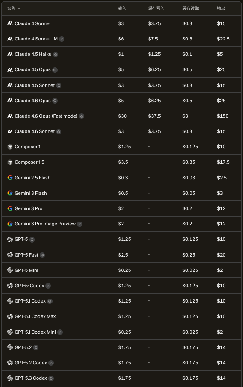Click the Google logo on the Gemini 2.5 Flash row
Image resolution: width=243 pixels, height=387 pixels.
pos(10,178)
